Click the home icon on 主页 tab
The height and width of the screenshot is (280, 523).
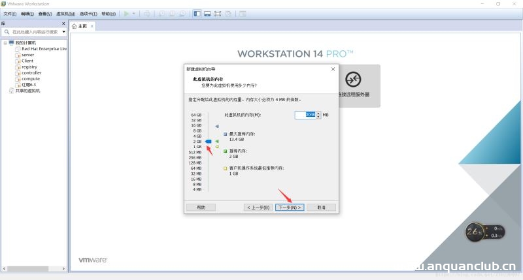point(74,26)
